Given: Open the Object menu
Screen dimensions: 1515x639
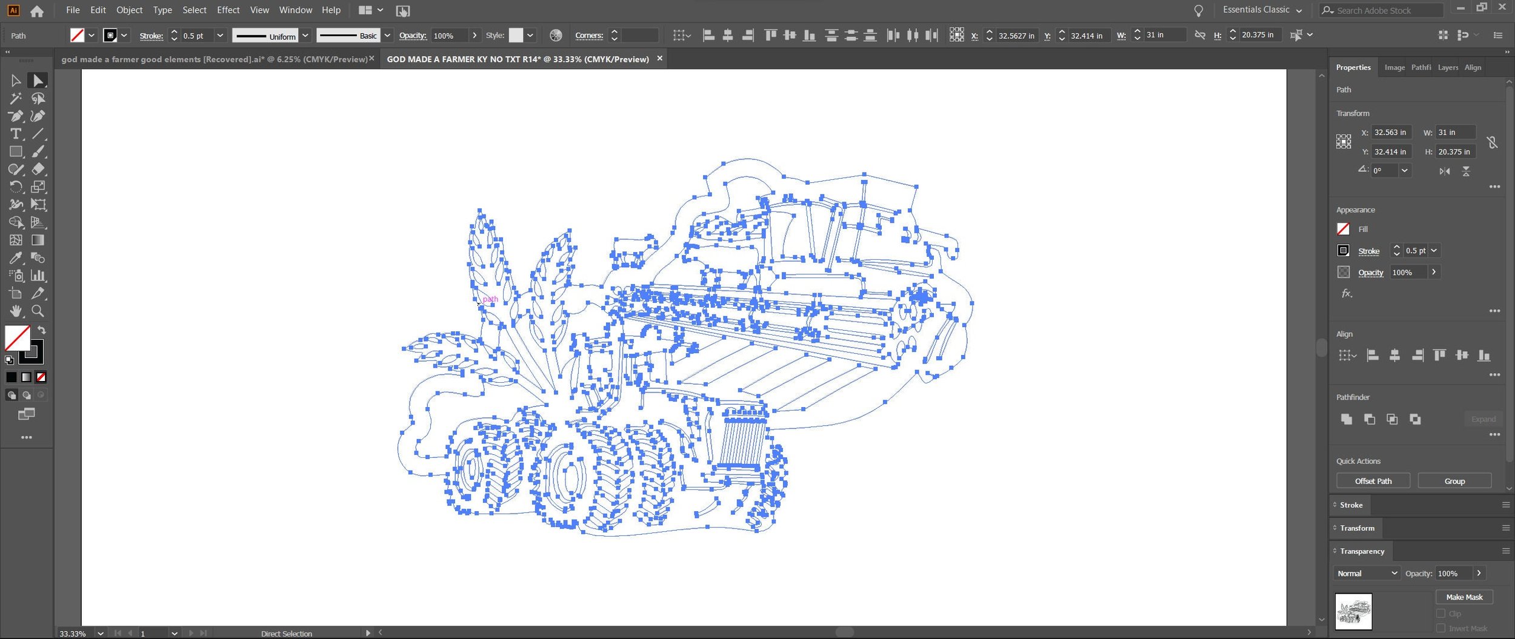Looking at the screenshot, I should [x=129, y=10].
